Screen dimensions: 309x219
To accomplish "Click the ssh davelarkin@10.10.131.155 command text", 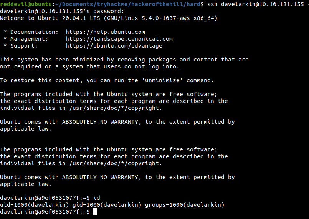I will (256, 4).
